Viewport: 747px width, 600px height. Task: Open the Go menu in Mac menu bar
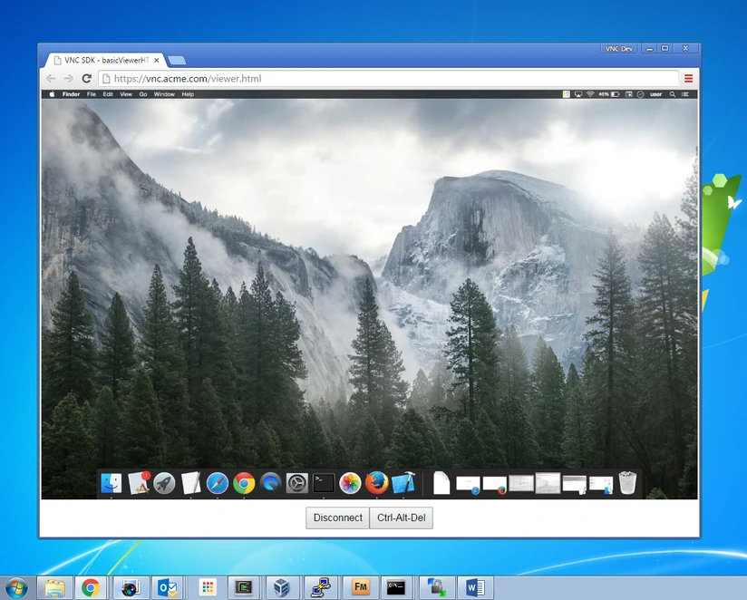coord(143,94)
